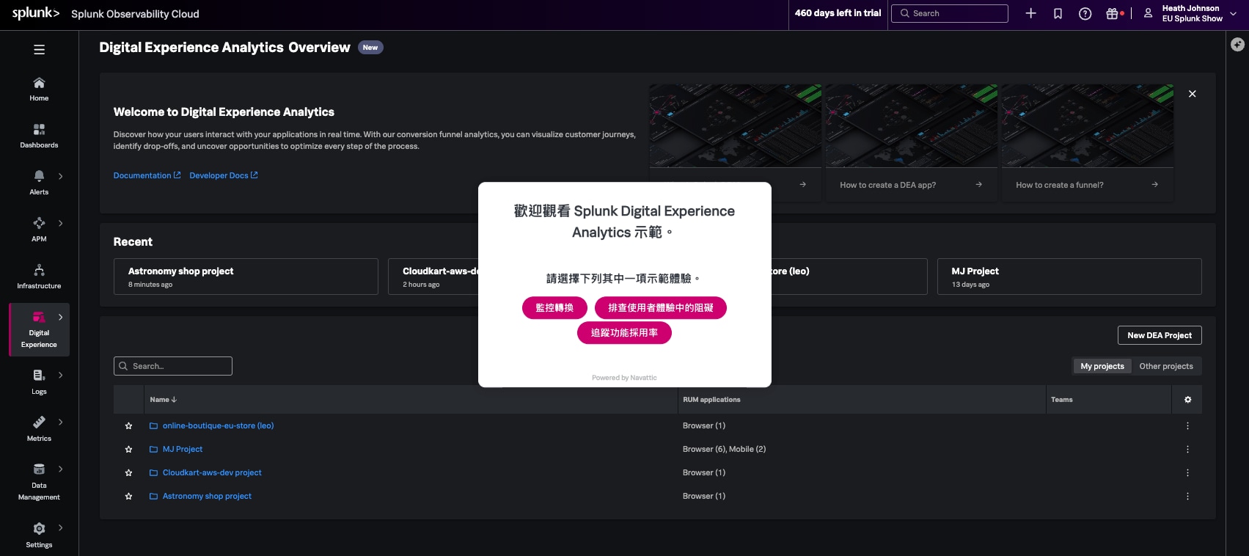Open Logs sidebar icon
The height and width of the screenshot is (556, 1249).
(x=39, y=376)
